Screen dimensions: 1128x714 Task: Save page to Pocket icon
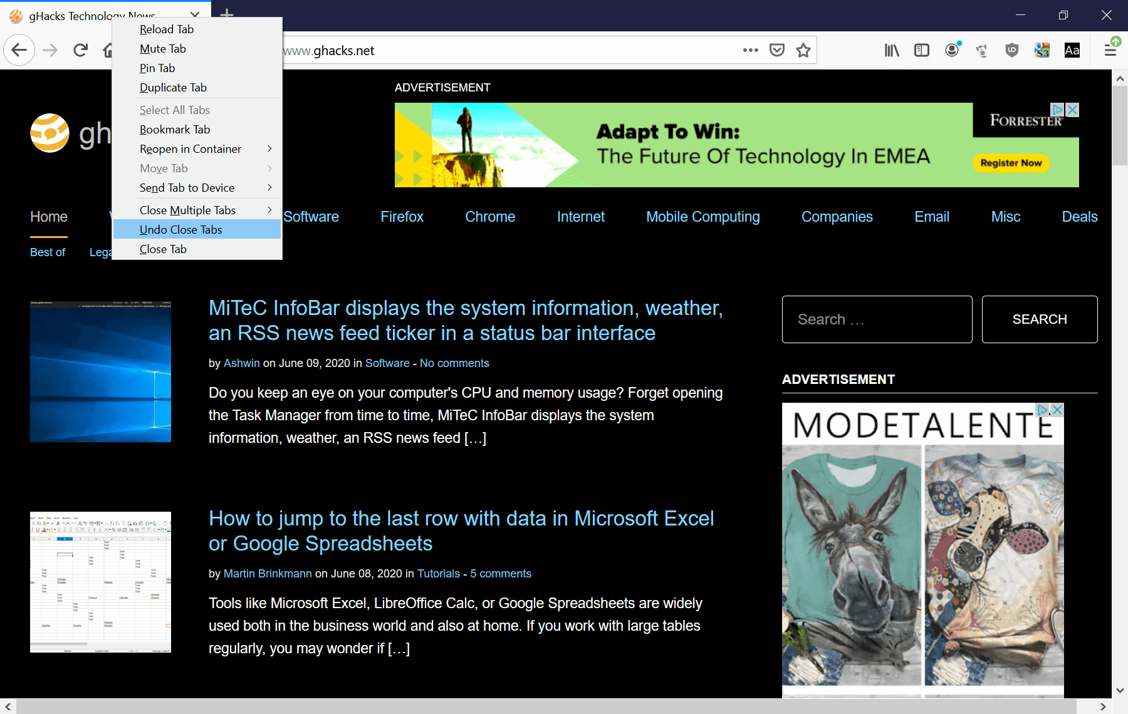[777, 50]
